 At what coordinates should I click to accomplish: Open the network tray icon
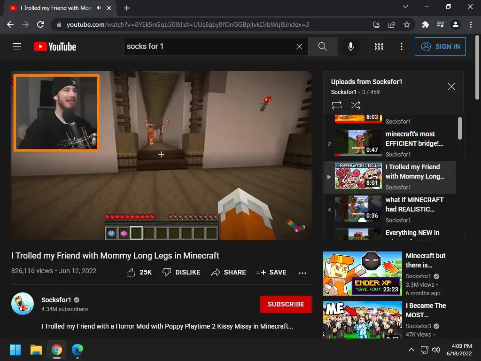pos(425,350)
